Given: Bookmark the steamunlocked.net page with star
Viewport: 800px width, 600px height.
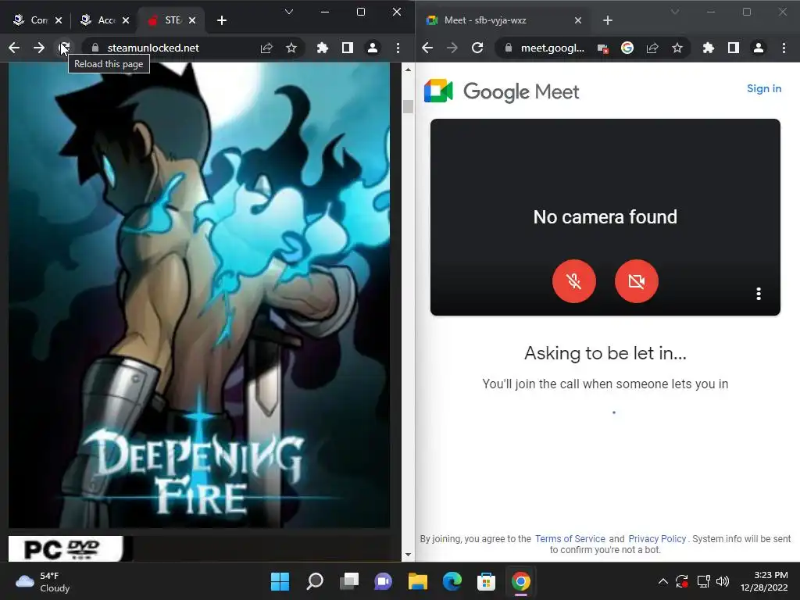Looking at the screenshot, I should [291, 48].
